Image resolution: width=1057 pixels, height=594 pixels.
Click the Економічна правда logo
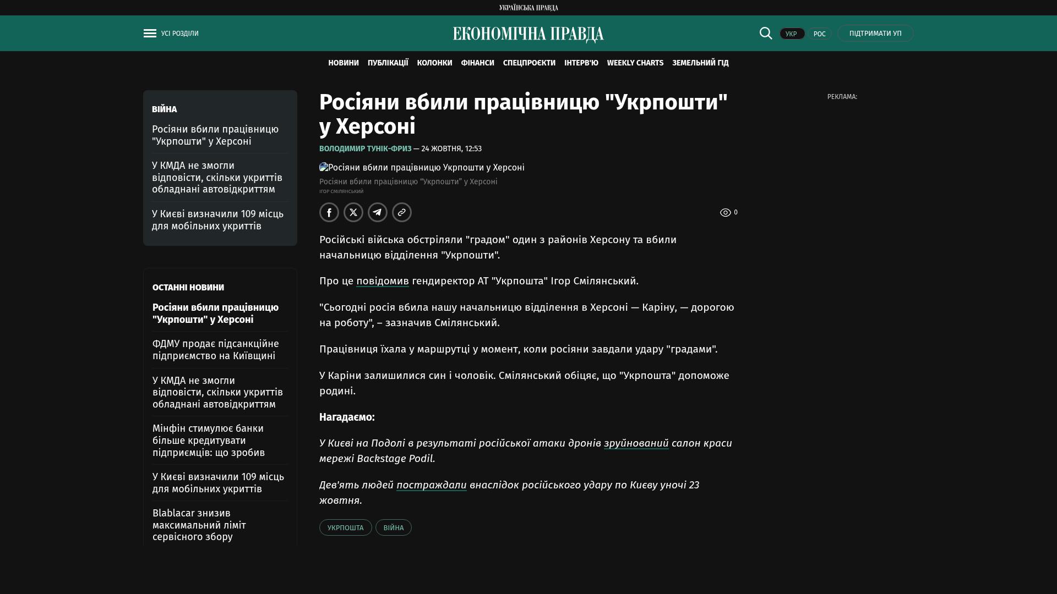point(528,34)
